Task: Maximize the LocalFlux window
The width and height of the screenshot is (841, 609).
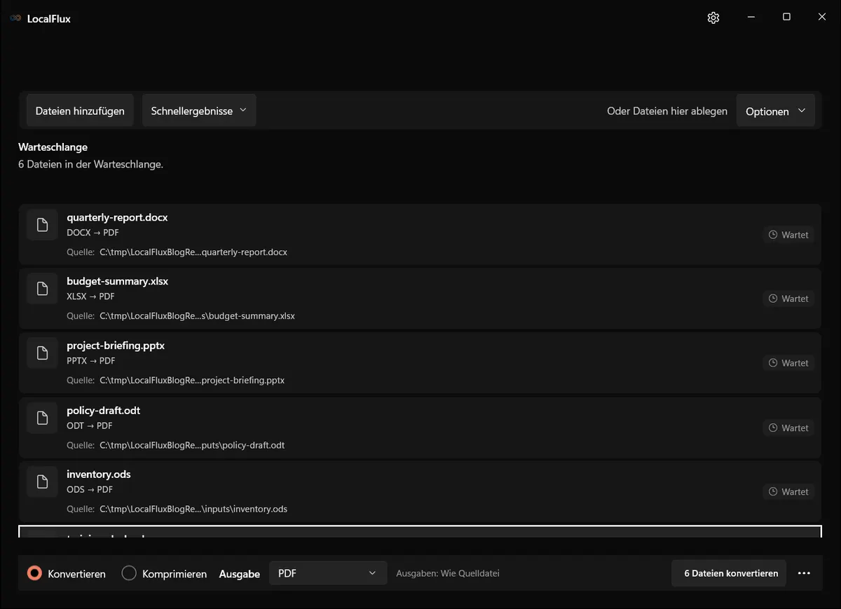Action: [786, 17]
